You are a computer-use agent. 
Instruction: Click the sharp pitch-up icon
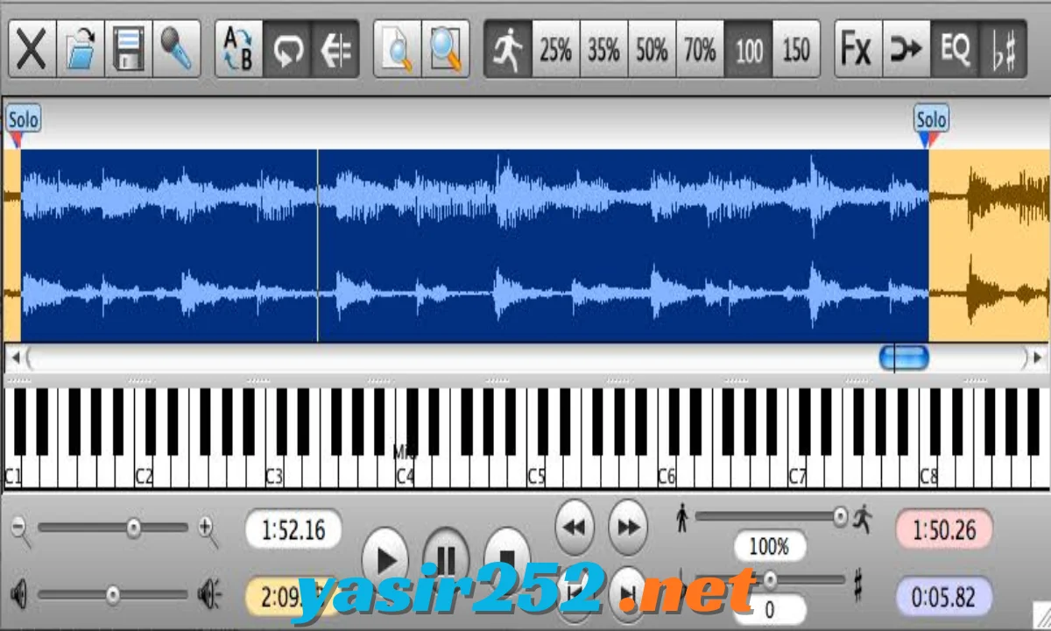pyautogui.click(x=857, y=584)
